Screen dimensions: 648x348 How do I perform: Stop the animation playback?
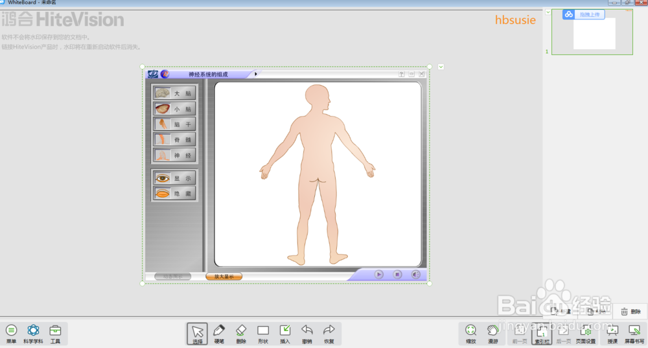tap(397, 274)
